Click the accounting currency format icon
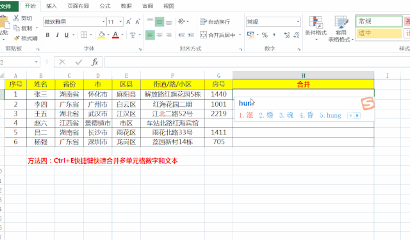 (250, 35)
